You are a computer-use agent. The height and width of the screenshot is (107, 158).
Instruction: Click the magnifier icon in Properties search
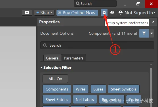click(x=45, y=45)
